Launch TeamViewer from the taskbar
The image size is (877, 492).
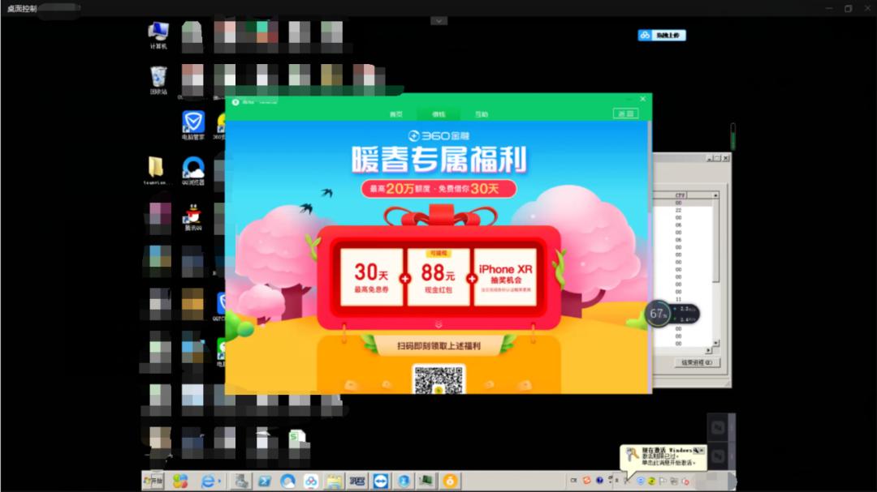click(x=382, y=481)
